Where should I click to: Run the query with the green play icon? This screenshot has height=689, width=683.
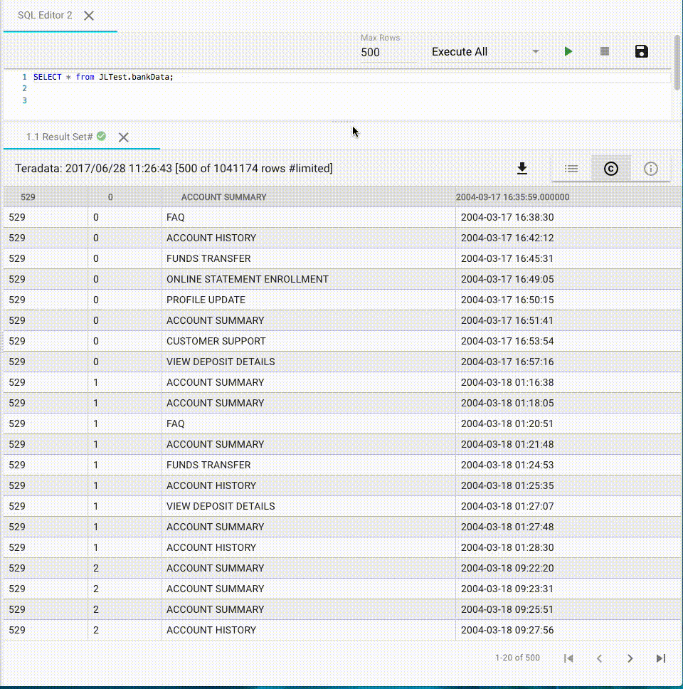coord(568,52)
